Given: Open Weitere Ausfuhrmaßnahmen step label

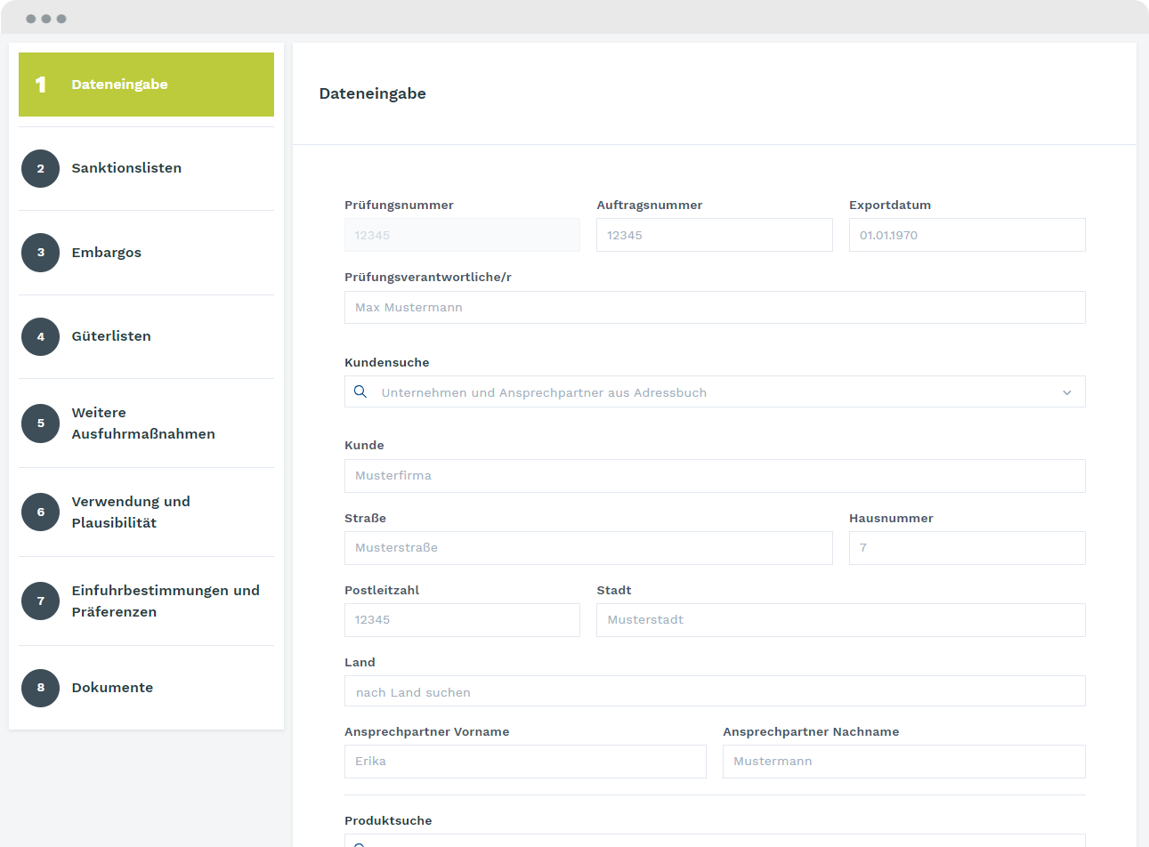Looking at the screenshot, I should 143,423.
